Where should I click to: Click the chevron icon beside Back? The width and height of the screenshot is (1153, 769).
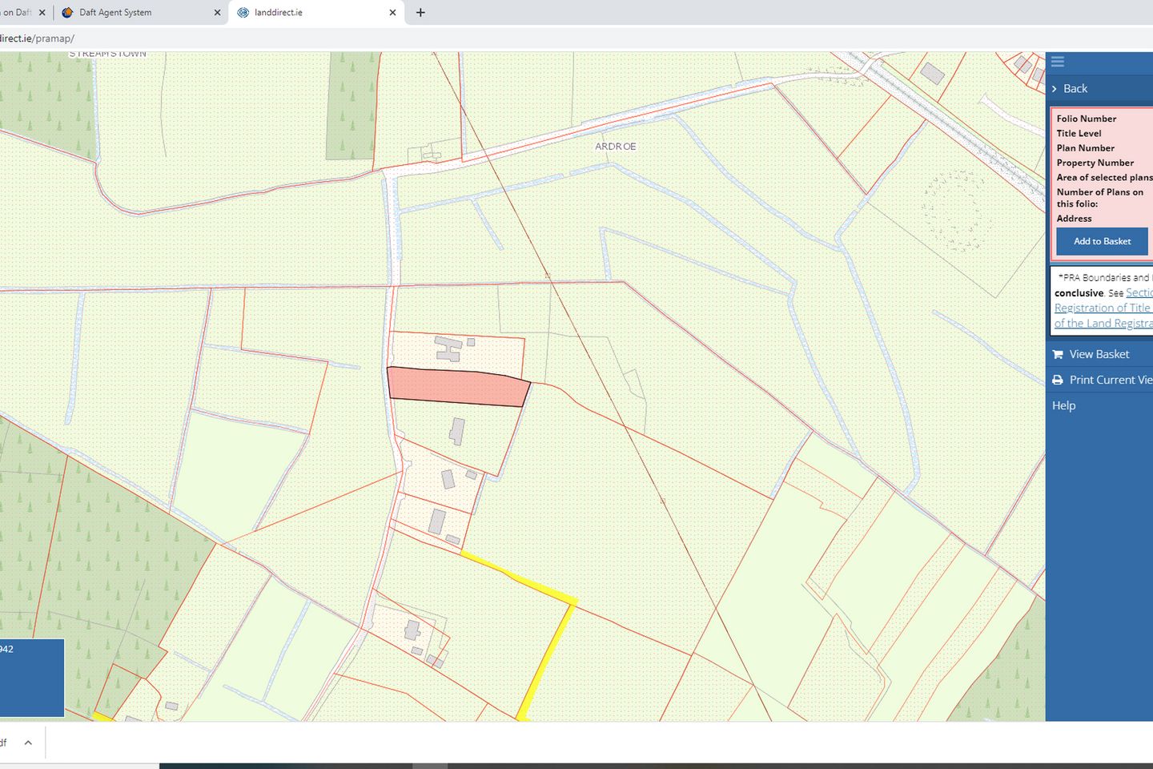point(1056,89)
